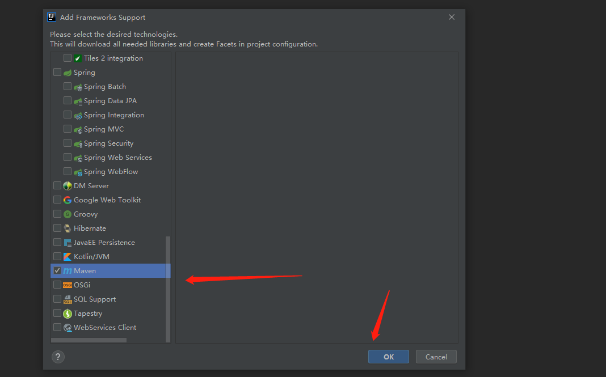Click the Spring Data JPA icon
This screenshot has height=377, width=606.
78,101
